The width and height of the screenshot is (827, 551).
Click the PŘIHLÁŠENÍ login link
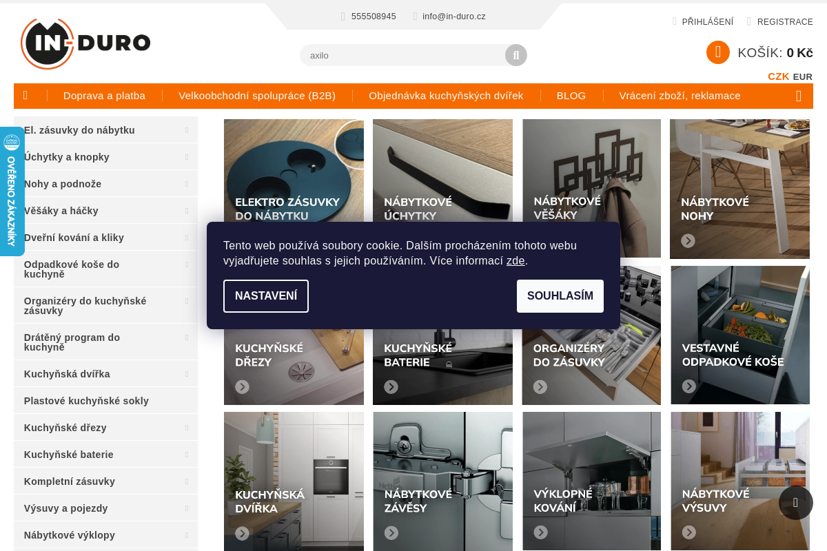708,22
